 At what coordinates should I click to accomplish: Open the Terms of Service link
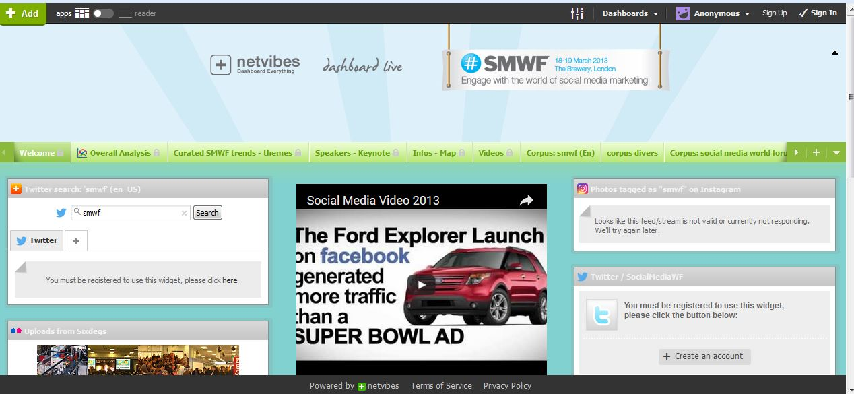[441, 386]
